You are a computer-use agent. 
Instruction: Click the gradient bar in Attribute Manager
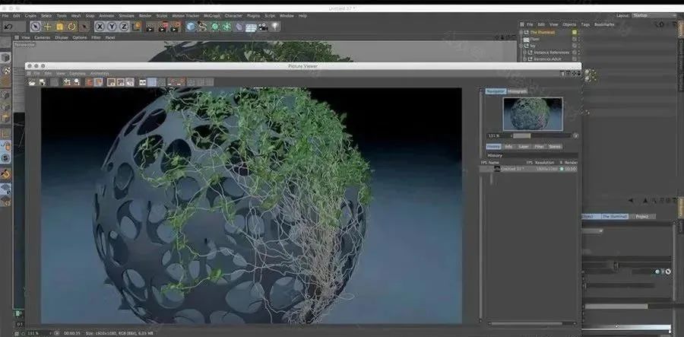tap(626, 327)
